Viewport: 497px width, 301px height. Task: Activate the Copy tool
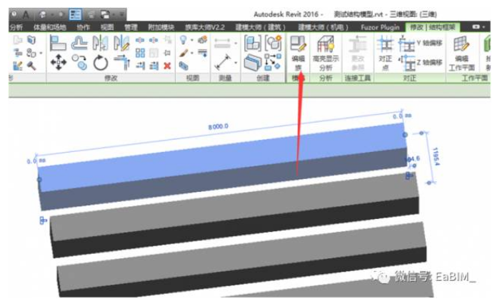[x=79, y=62]
